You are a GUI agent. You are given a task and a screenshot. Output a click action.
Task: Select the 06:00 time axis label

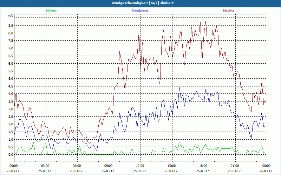77,166
